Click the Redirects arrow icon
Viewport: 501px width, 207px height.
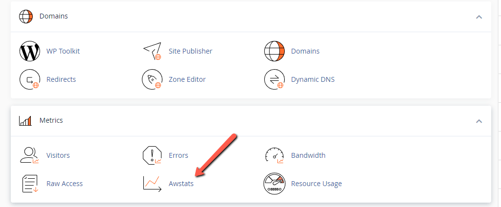point(29,79)
